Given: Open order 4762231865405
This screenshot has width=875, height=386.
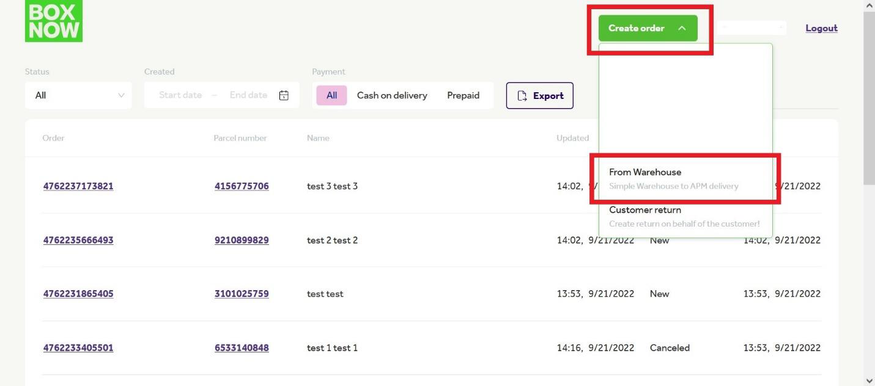Looking at the screenshot, I should point(78,294).
